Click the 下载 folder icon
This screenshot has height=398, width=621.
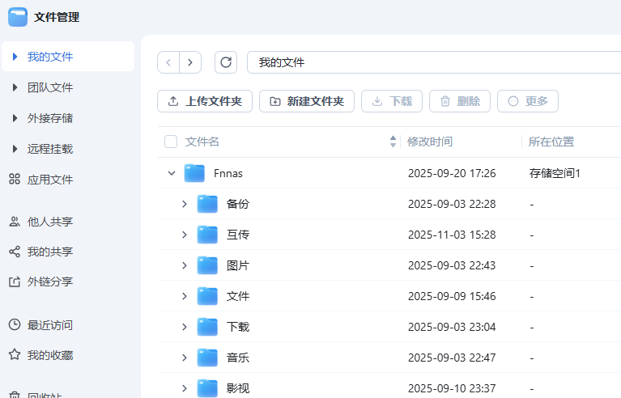pos(207,327)
